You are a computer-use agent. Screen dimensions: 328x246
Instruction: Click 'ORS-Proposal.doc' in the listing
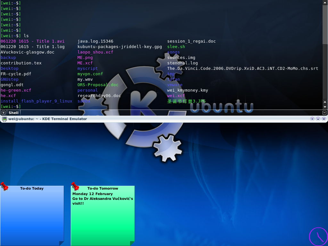click(x=98, y=85)
